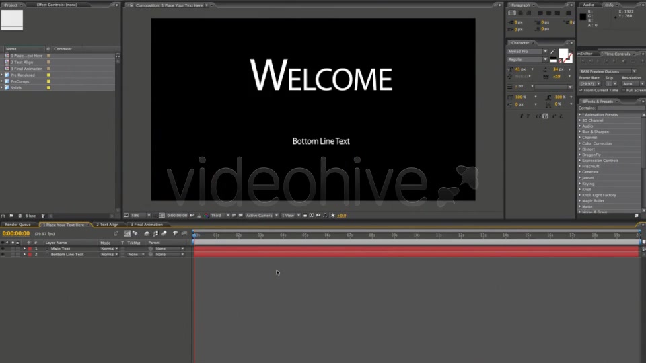646x363 pixels.
Task: Click the new folder icon in Project panel
Action: tap(11, 216)
